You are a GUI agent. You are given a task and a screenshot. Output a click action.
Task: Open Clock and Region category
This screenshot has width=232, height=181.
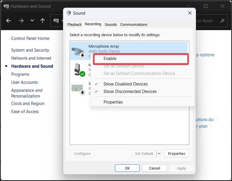coord(28,104)
